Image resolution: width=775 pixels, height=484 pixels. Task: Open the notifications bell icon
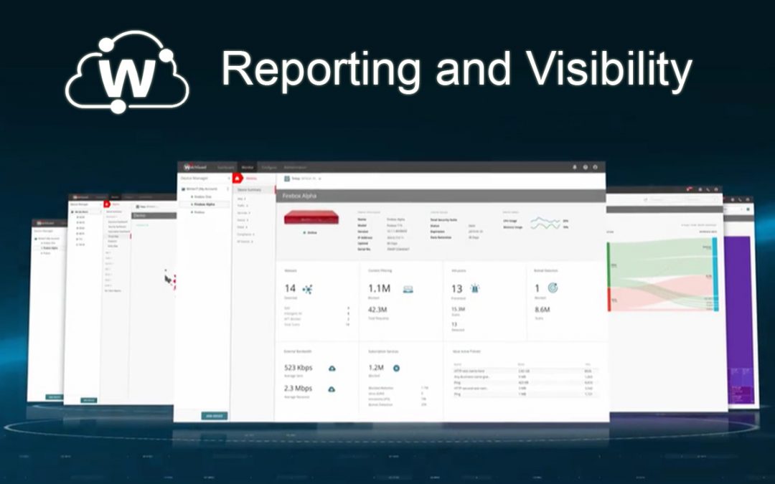point(575,167)
